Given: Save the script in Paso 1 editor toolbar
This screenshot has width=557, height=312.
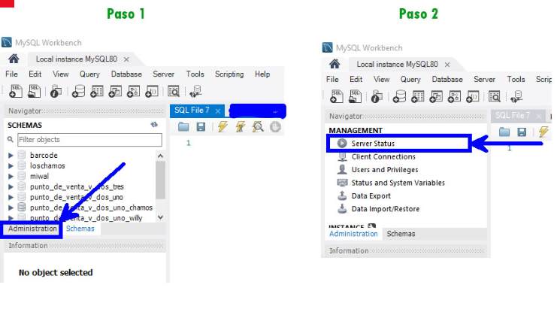Looking at the screenshot, I should click(x=201, y=126).
